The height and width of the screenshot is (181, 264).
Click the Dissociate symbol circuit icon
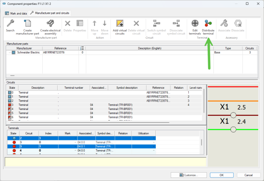point(176,23)
